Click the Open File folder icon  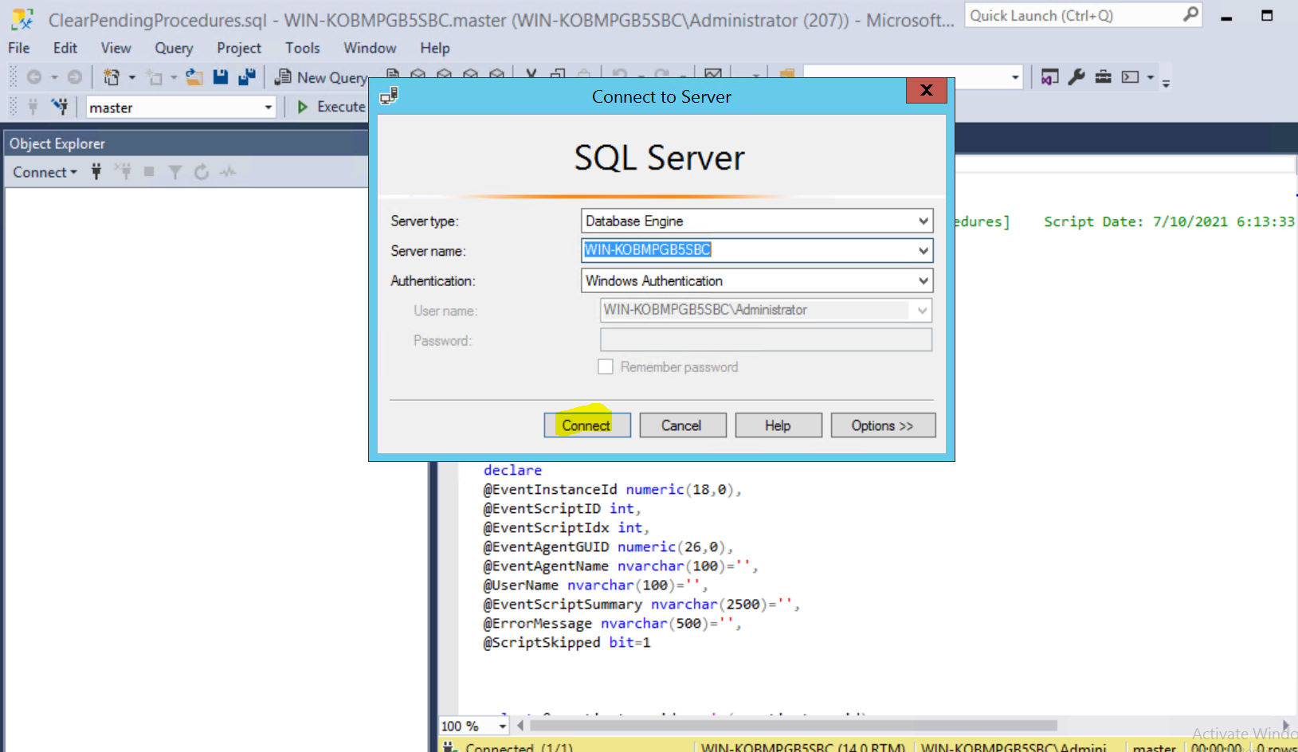194,77
